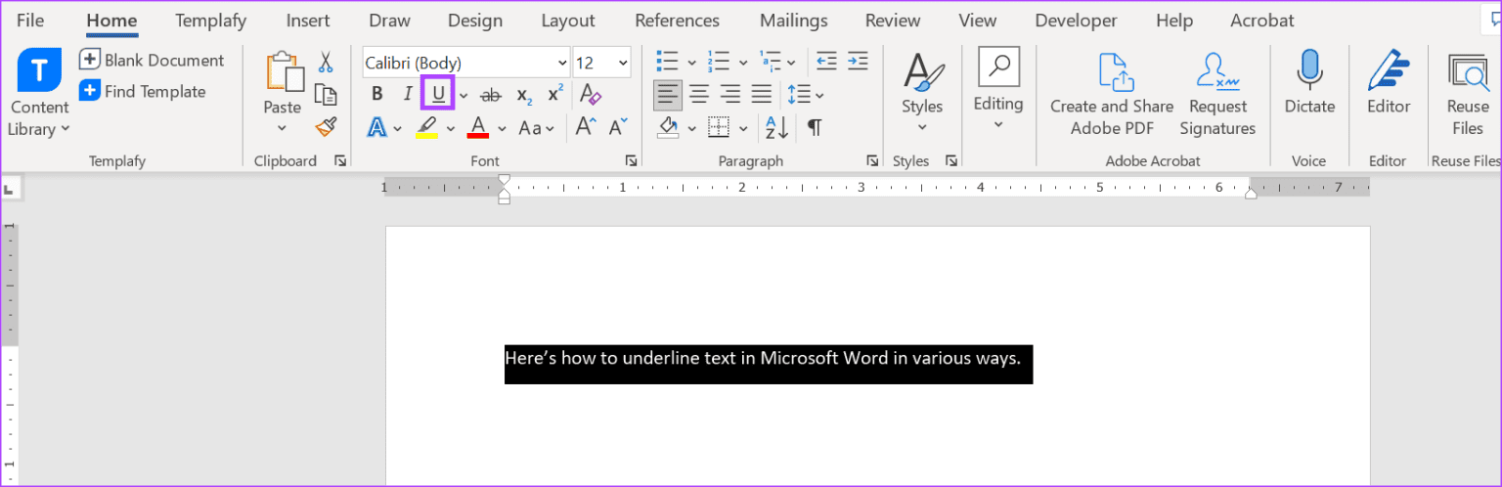1502x487 pixels.
Task: Click the Styles gallery icon
Action: [x=922, y=71]
